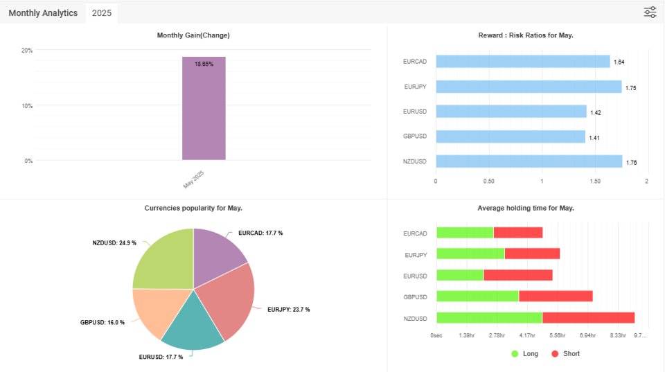The width and height of the screenshot is (665, 372).
Task: Click the EURJPY: 23.7 % pie label
Action: click(288, 310)
